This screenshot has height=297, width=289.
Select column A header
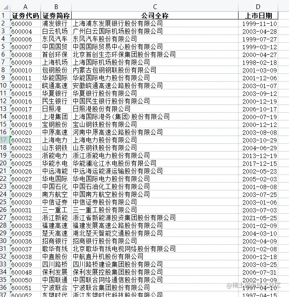(25, 7)
